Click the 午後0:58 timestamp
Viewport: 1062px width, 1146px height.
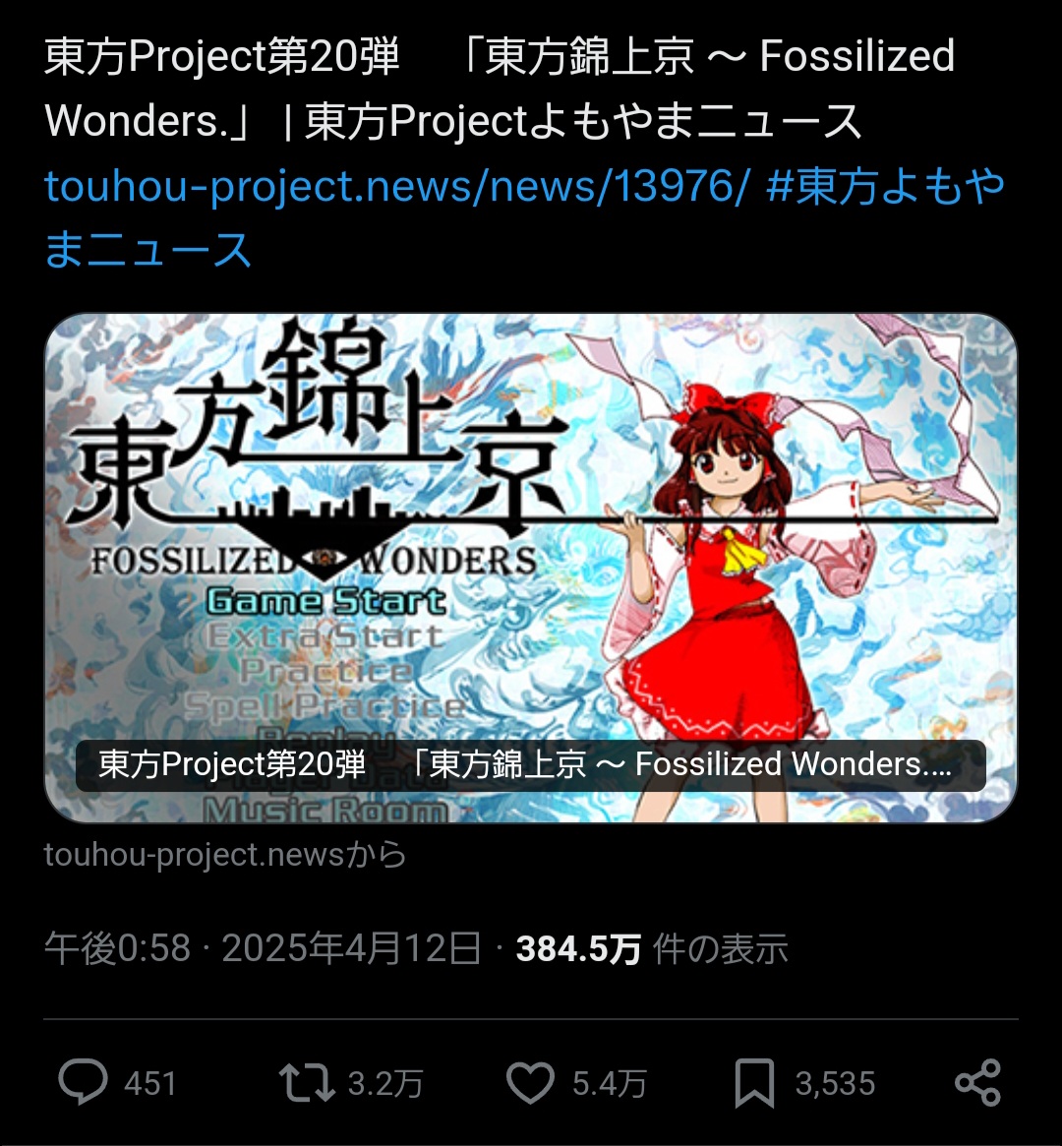118,948
